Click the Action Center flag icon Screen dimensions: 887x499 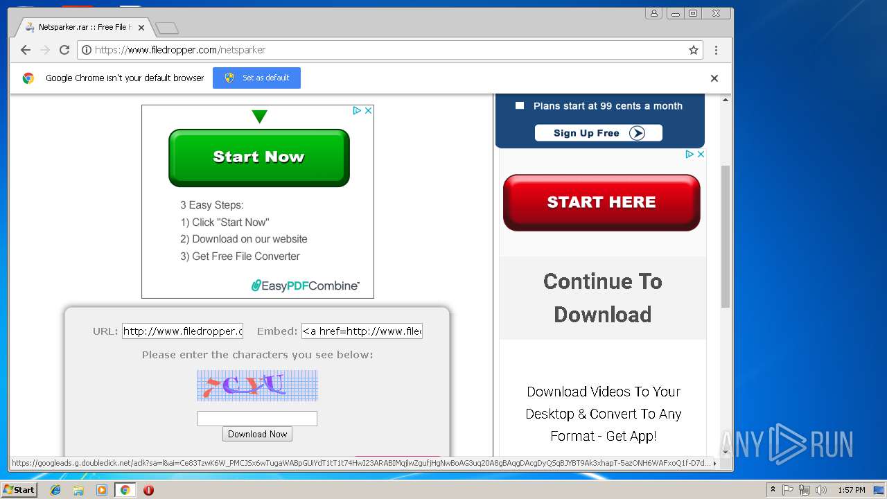click(788, 490)
